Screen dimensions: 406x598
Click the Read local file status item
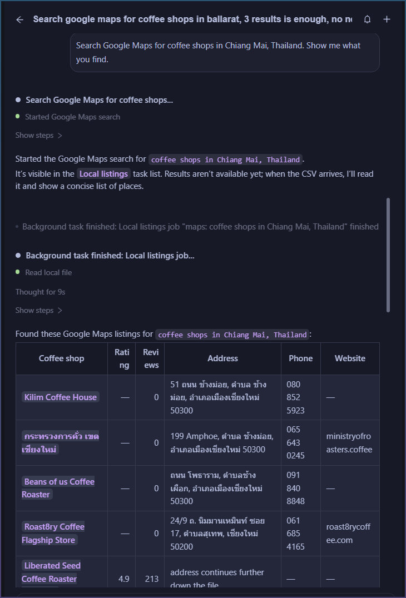(x=48, y=273)
